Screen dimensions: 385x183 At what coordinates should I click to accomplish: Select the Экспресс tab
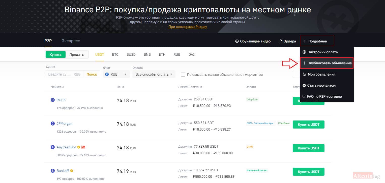tap(71, 41)
